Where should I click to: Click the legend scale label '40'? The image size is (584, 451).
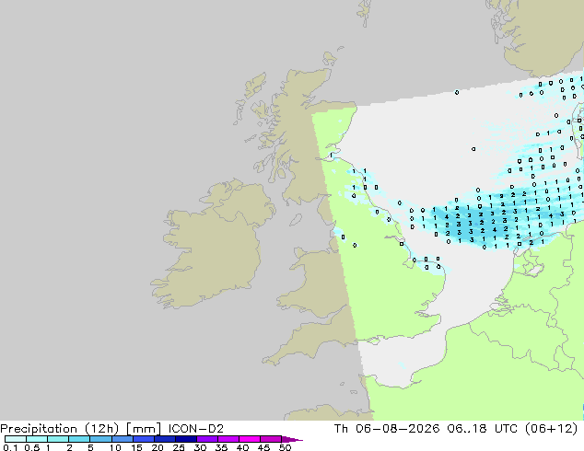click(x=242, y=447)
